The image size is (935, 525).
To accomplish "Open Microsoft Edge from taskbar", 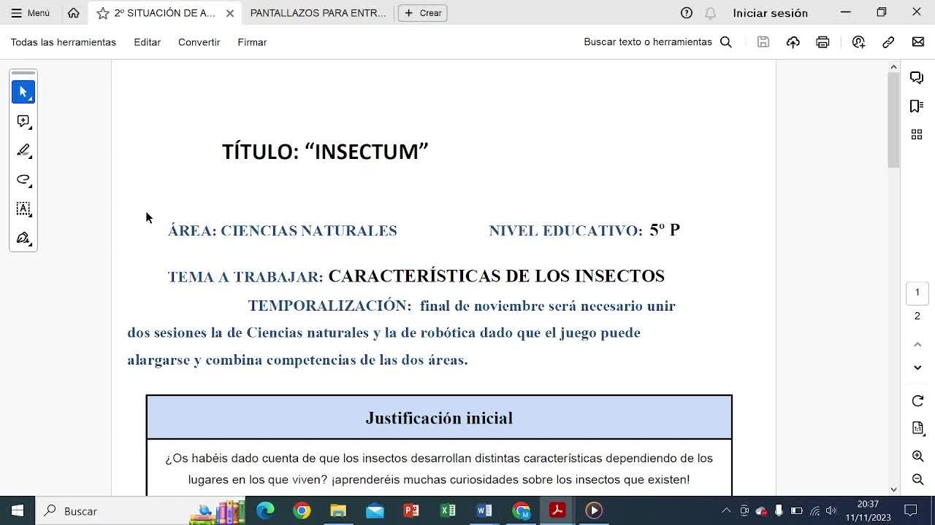I will (265, 510).
